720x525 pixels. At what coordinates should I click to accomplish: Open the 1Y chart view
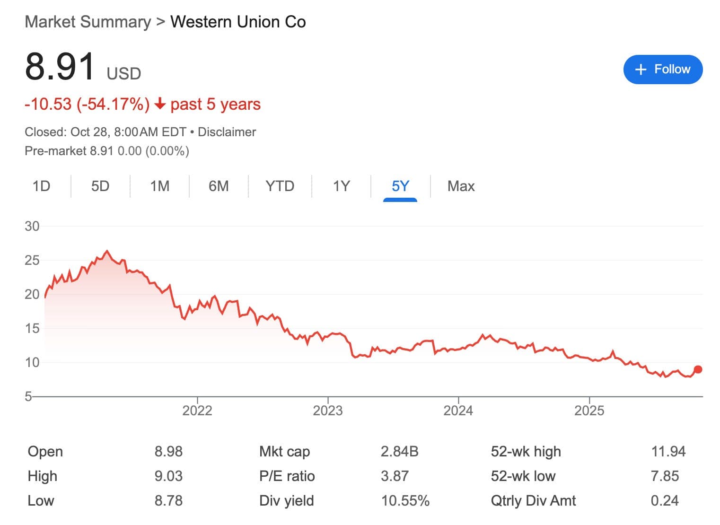pos(341,186)
